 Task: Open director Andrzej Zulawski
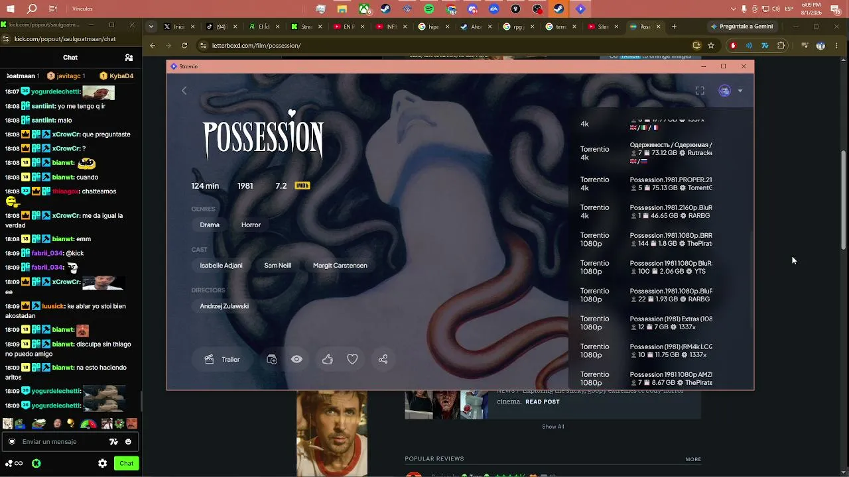(224, 306)
